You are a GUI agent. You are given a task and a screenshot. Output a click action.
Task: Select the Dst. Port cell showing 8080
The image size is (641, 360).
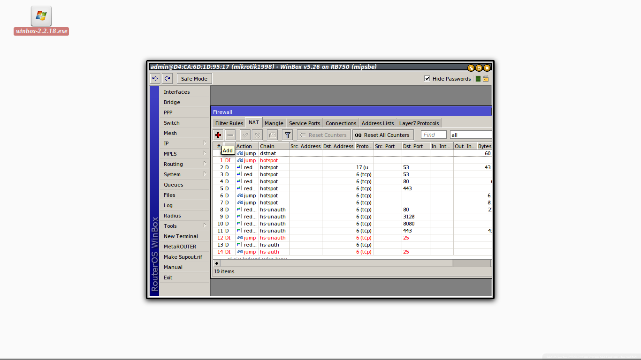tap(416, 224)
